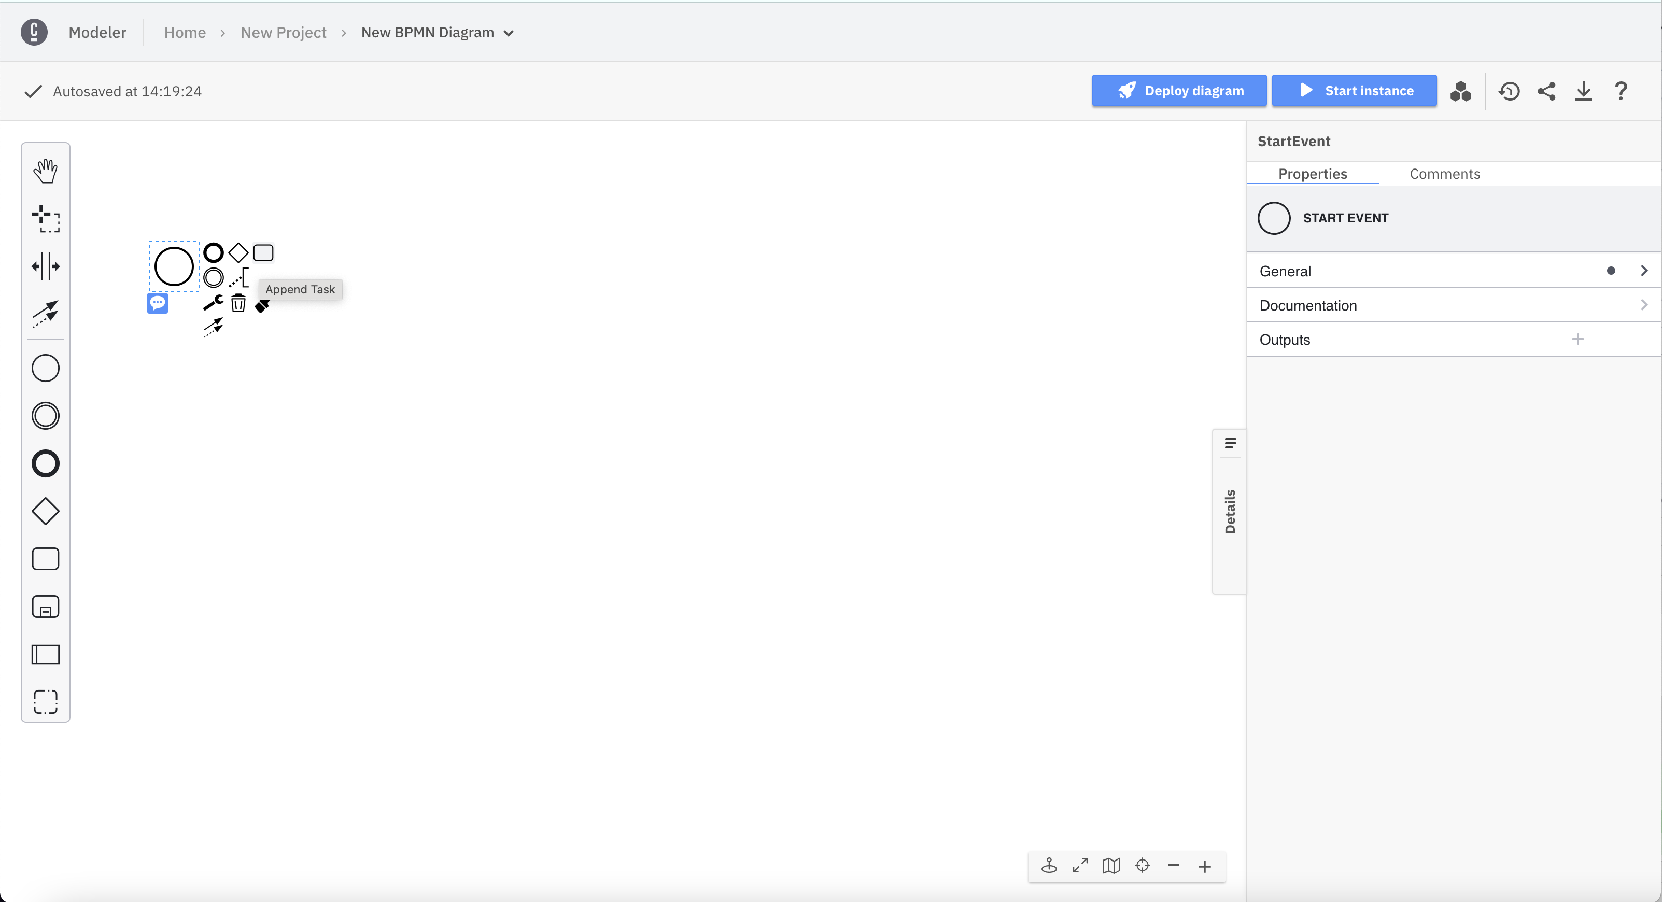Create an end event from palette
Screen dimensions: 1662x902
[45, 464]
